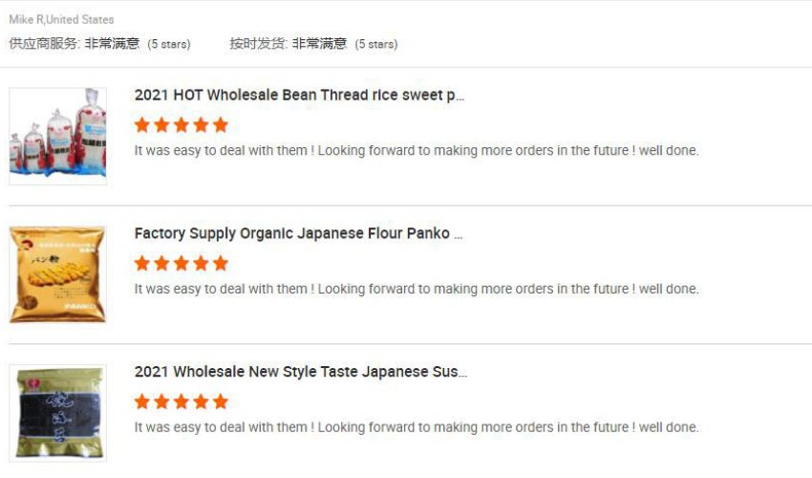Open the Bean Thread noodle product thumbnail
Image resolution: width=812 pixels, height=478 pixels.
58,136
